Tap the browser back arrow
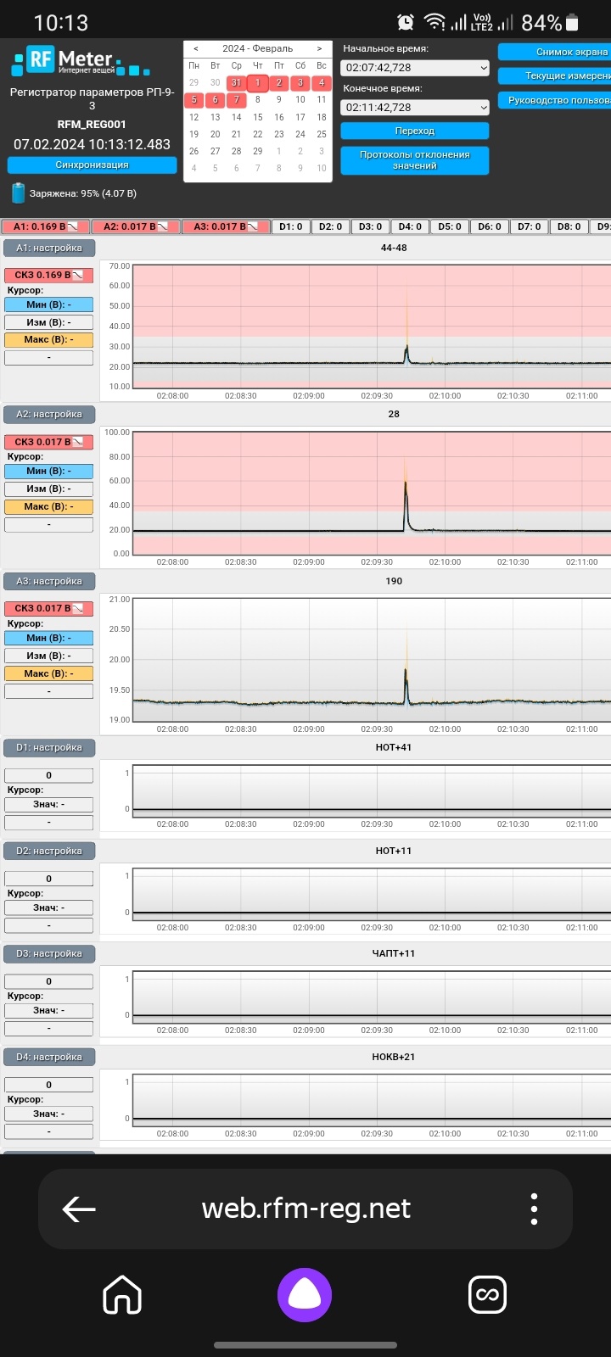This screenshot has width=611, height=1357. coord(79,1209)
